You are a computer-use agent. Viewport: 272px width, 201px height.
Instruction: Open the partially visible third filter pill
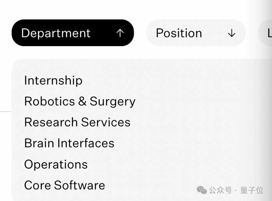pyautogui.click(x=267, y=33)
